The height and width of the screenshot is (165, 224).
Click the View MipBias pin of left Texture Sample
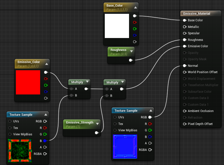[10, 134]
